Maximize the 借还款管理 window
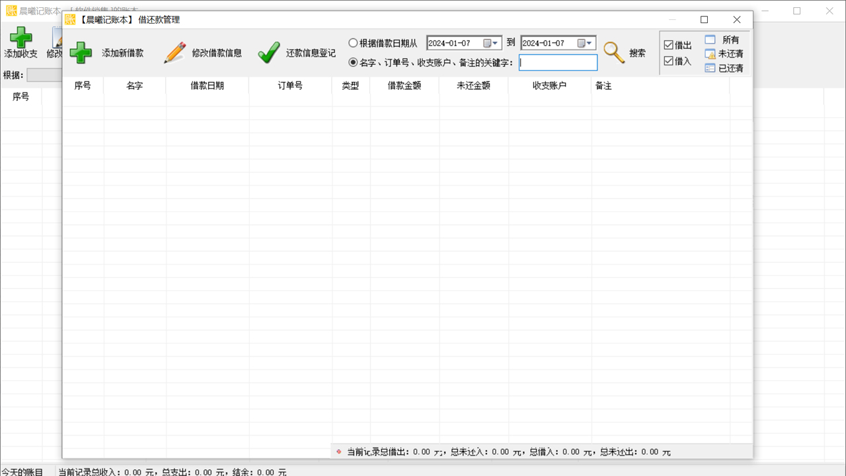This screenshot has height=476, width=846. [704, 20]
